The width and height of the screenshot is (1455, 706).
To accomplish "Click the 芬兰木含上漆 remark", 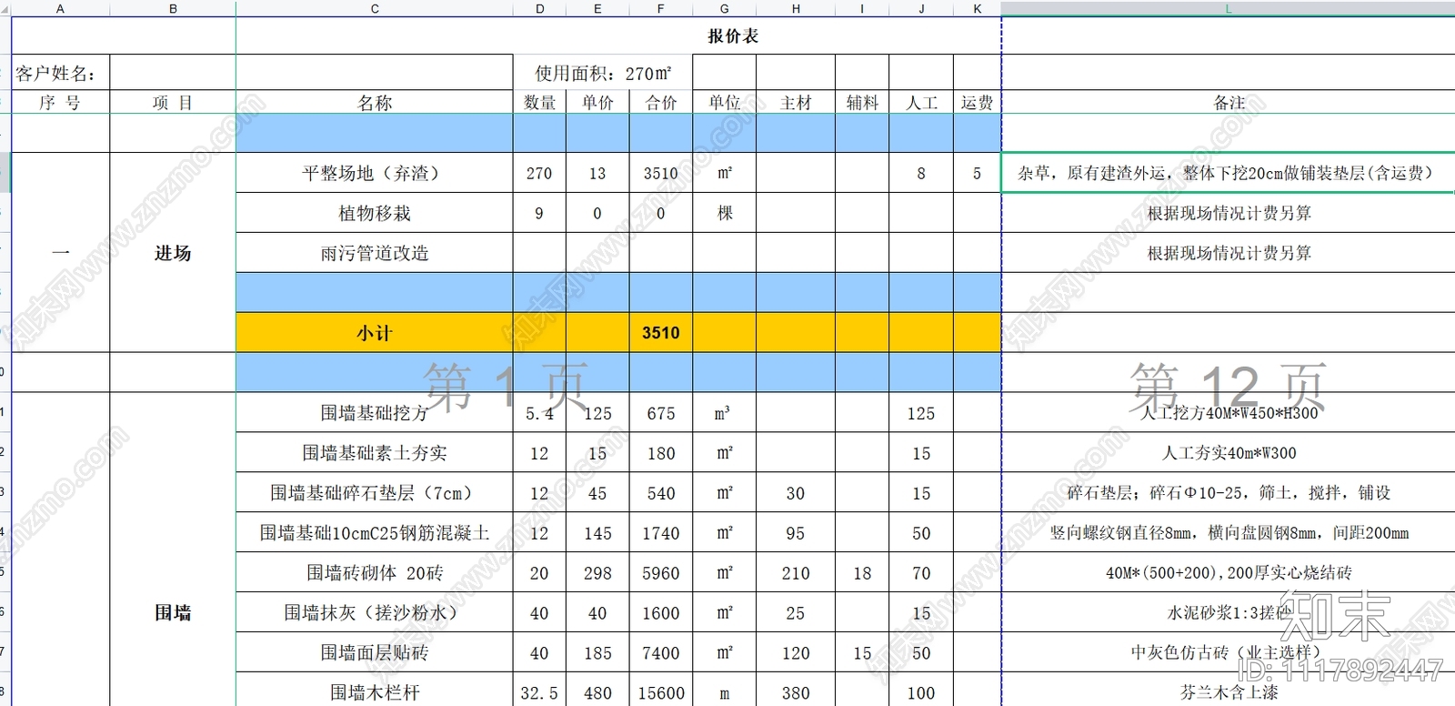I will click(x=1229, y=691).
